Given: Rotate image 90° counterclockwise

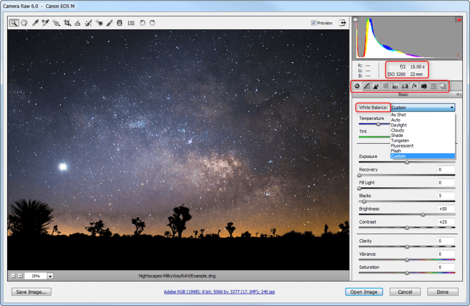Looking at the screenshot, I should [x=142, y=23].
